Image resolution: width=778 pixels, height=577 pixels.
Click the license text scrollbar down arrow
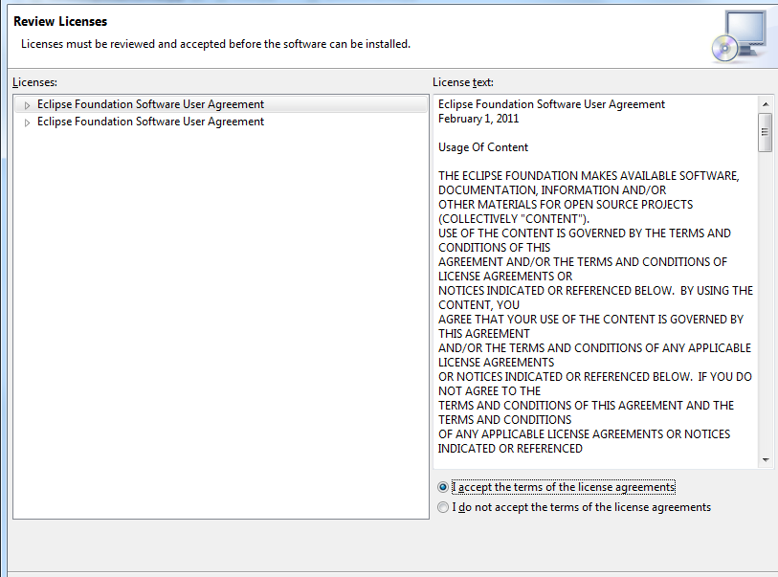coord(765,460)
